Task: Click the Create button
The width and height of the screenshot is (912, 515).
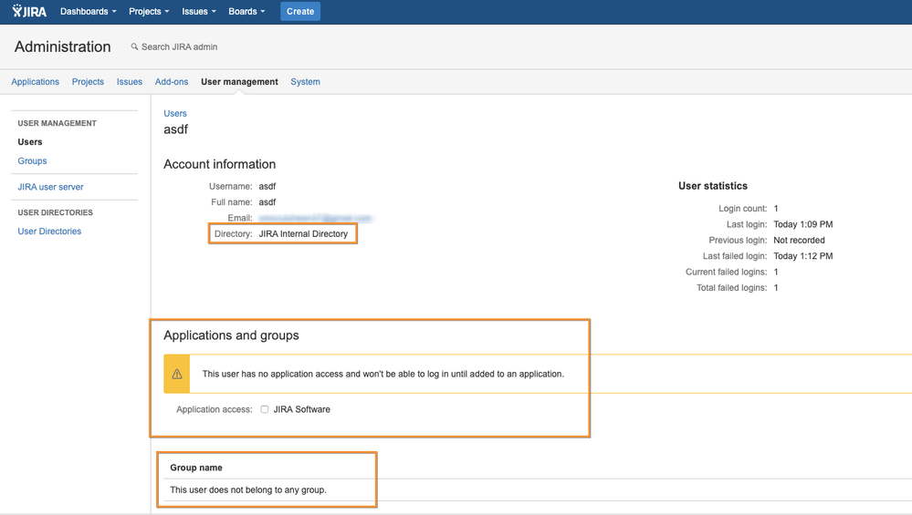Action: [300, 11]
